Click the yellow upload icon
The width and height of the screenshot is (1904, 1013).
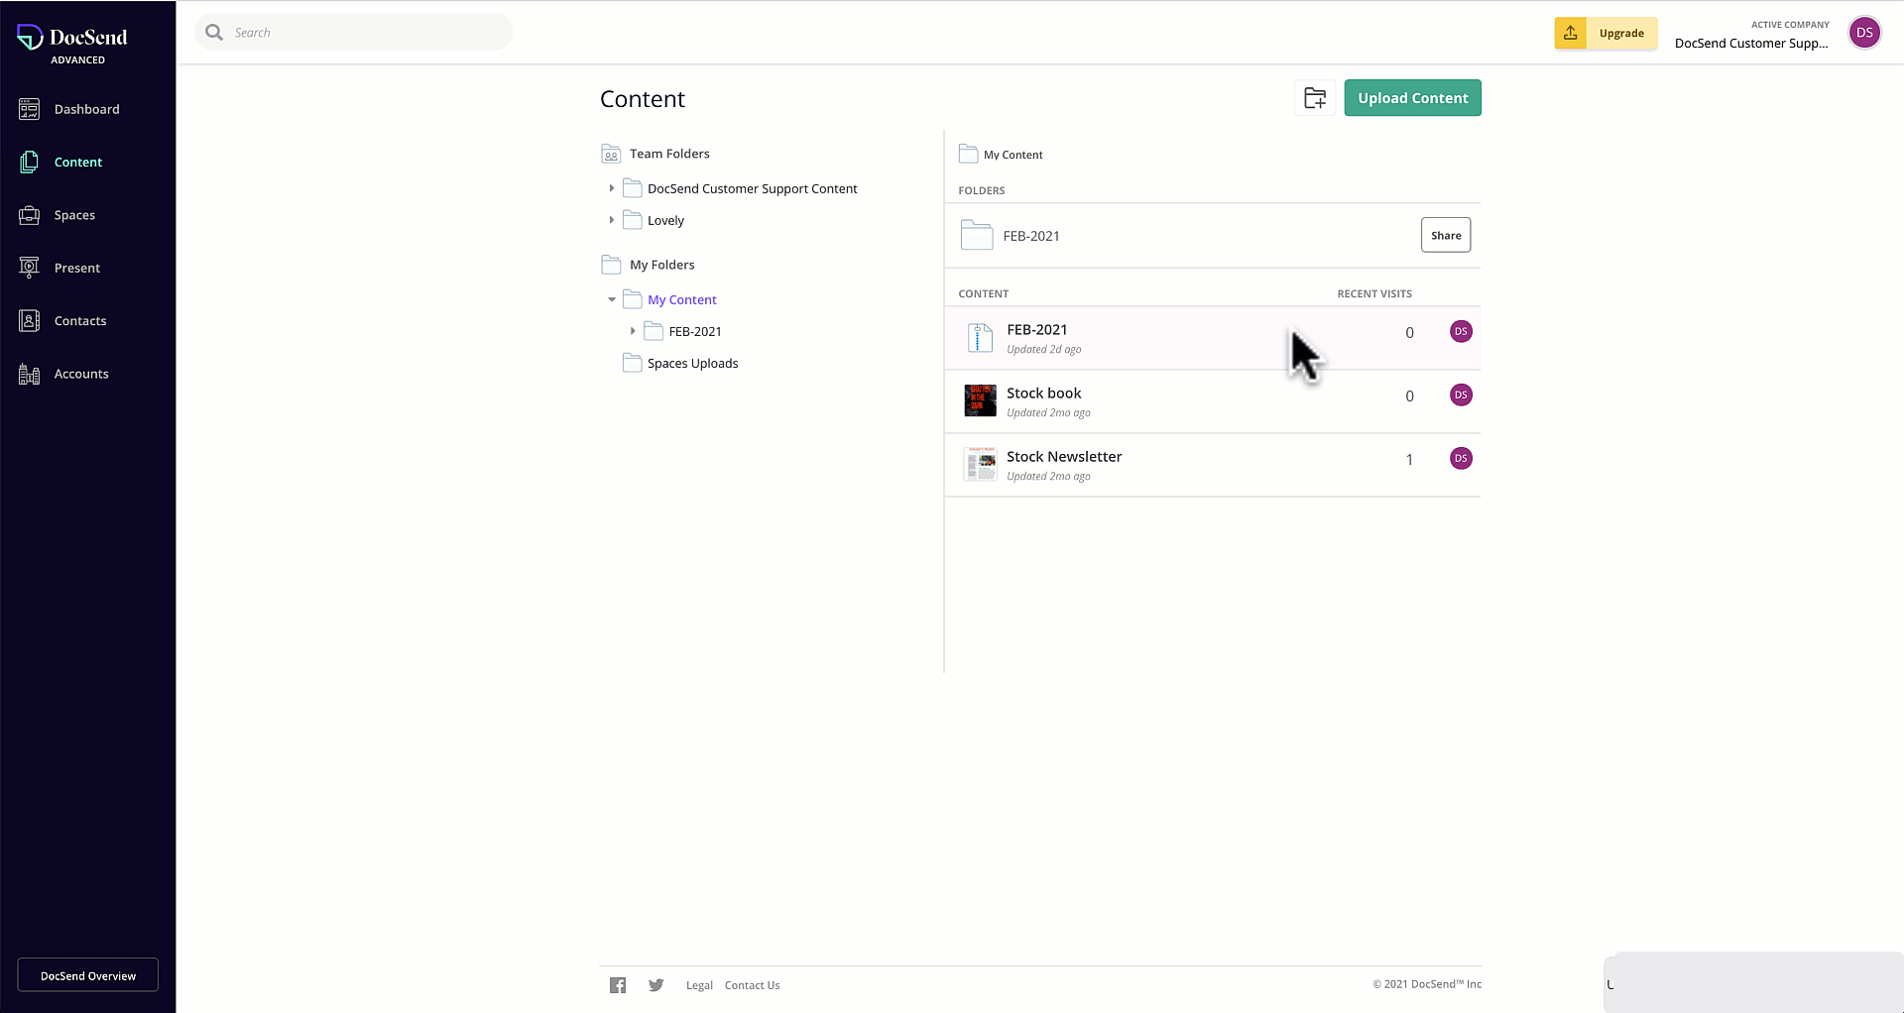point(1571,33)
